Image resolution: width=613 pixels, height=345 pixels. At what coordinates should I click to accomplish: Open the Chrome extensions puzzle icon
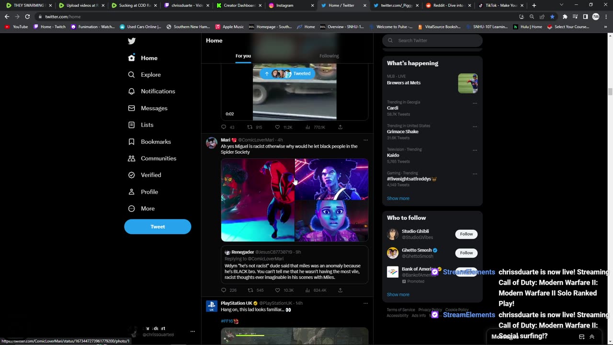565,17
